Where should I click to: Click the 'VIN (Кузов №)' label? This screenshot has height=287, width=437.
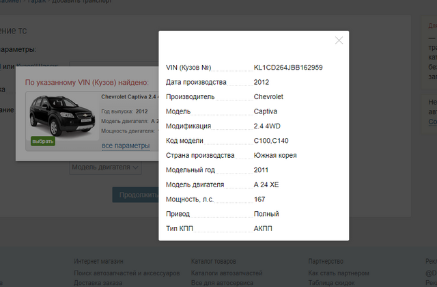tap(188, 68)
